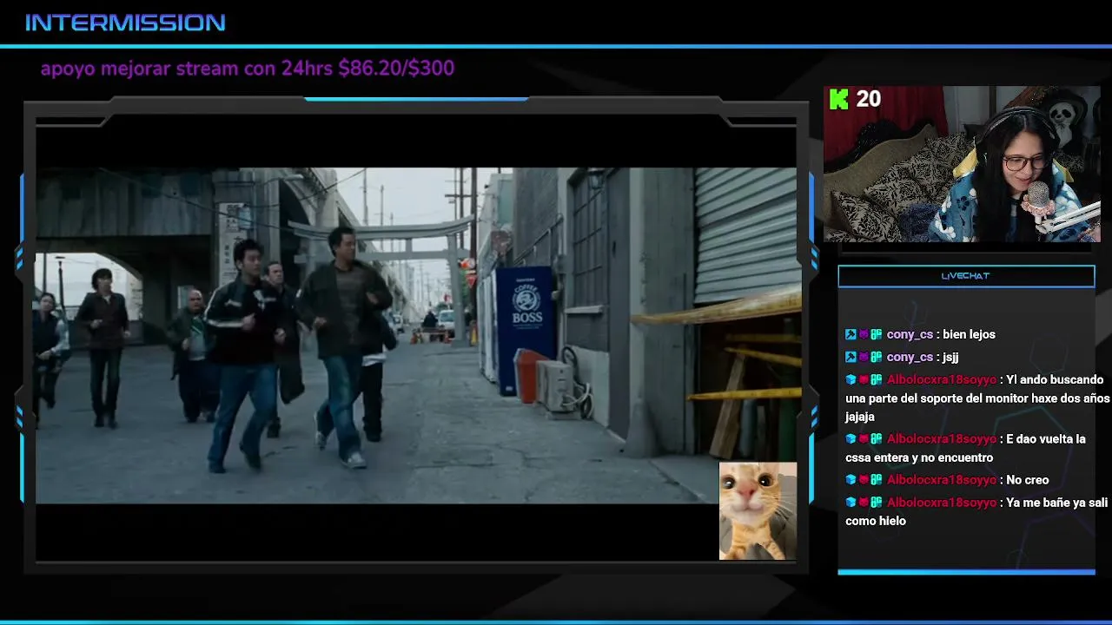1112x625 pixels.
Task: Click the green badge on the 'Ya me bañe' message
Action: (x=877, y=503)
